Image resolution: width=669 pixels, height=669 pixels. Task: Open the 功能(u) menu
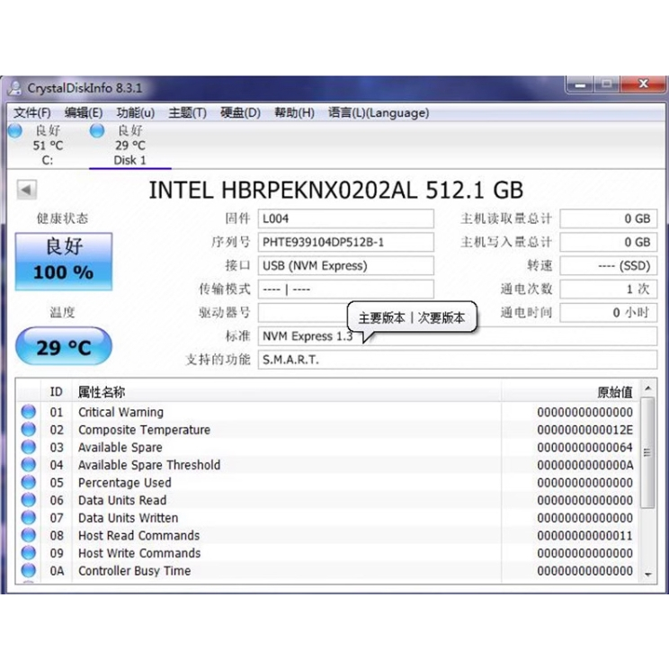tap(135, 112)
